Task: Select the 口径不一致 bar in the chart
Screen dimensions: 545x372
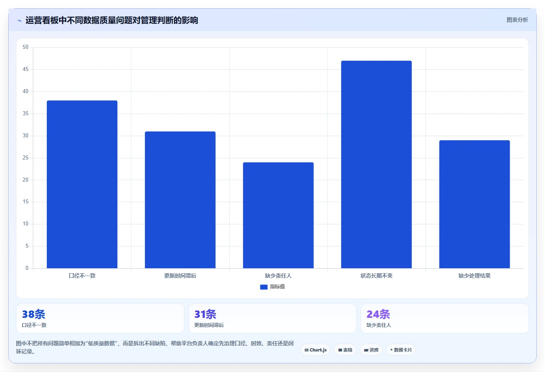Action: click(x=82, y=185)
